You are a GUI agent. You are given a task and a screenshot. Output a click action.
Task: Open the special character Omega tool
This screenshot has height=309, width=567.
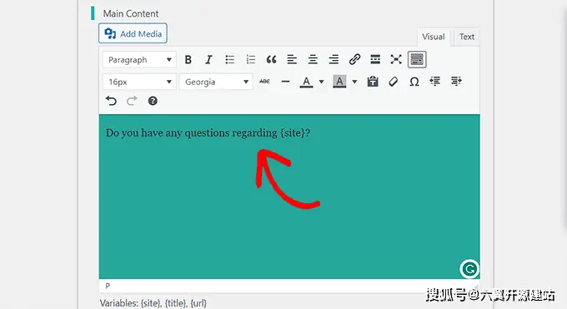pyautogui.click(x=414, y=82)
